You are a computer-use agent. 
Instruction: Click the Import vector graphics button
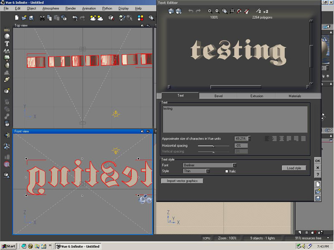click(182, 181)
